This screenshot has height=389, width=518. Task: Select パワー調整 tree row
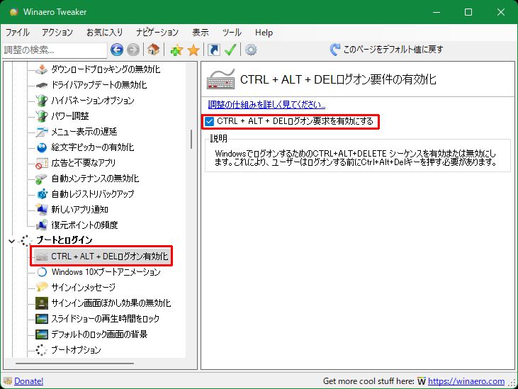[x=70, y=116]
